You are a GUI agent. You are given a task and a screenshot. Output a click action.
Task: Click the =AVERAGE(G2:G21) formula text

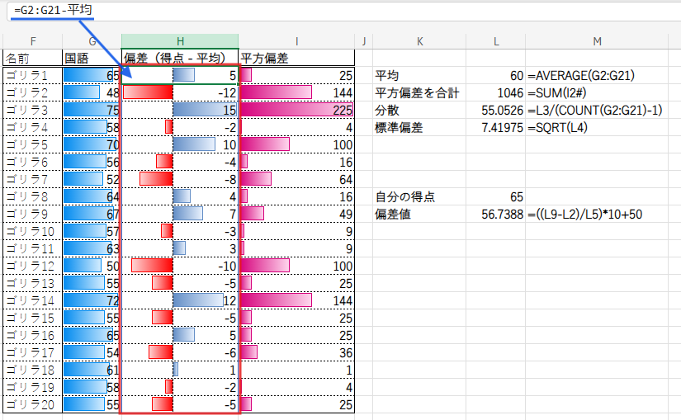581,76
